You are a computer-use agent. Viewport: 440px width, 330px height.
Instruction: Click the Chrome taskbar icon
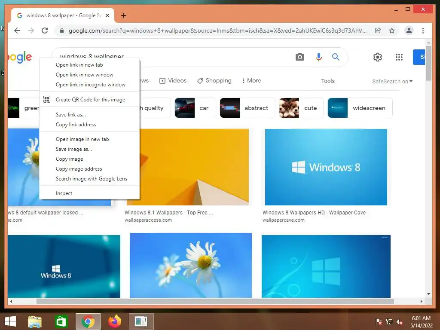pyautogui.click(x=88, y=321)
